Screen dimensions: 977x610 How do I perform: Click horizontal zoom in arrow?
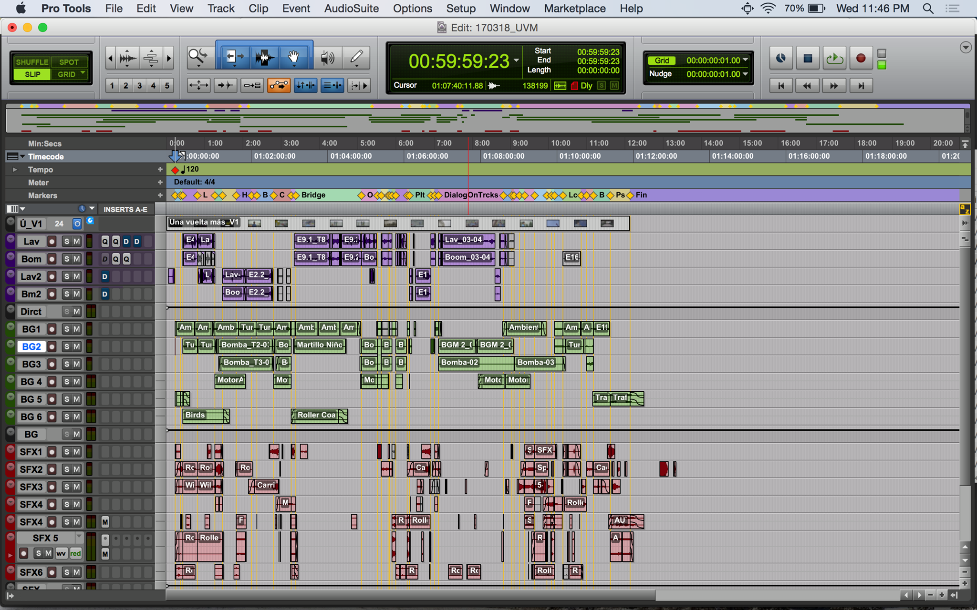pos(168,58)
